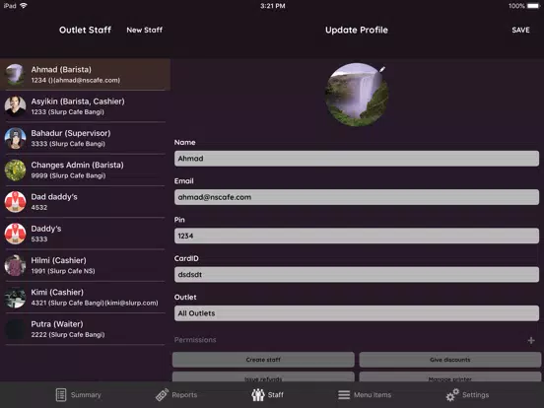
Task: Switch to the Summary tab label
Action: tap(86, 395)
